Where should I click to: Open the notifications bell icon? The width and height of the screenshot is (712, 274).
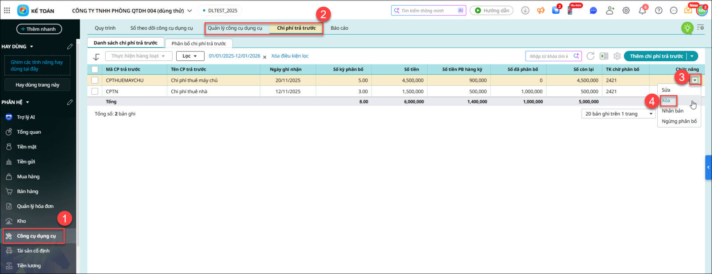[642, 11]
